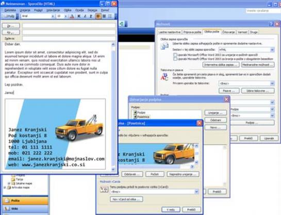Click Odstrani button in Ustvarjanje podpisa dialog

(x=216, y=120)
